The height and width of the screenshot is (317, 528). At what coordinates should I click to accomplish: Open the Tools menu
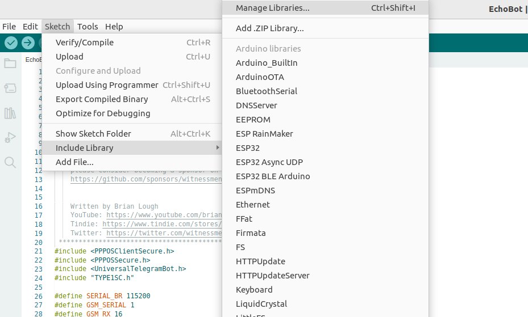pyautogui.click(x=88, y=27)
